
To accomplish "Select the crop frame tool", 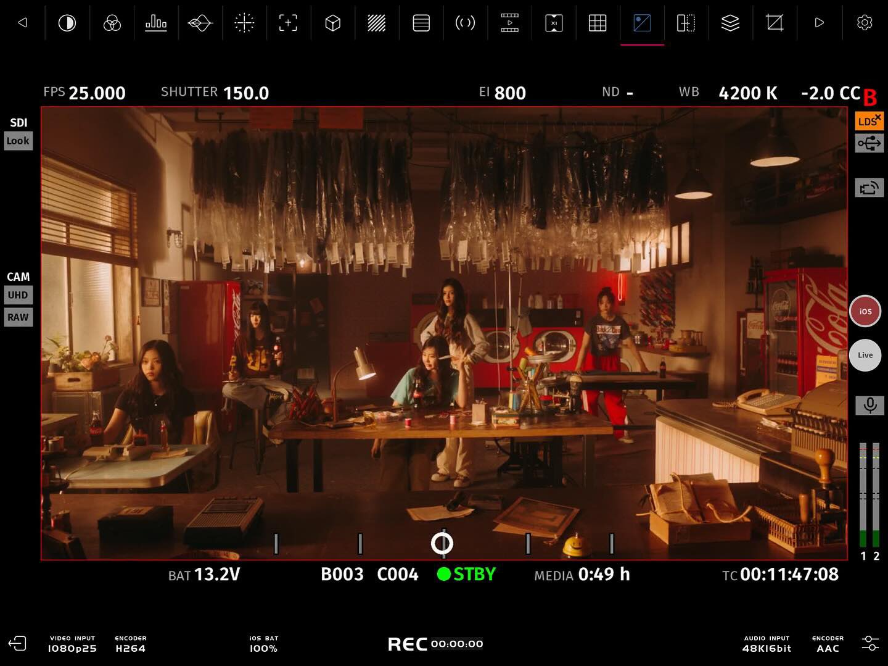I will coord(775,23).
